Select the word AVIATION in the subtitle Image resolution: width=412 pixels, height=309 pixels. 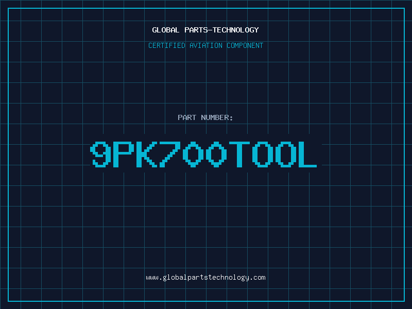coord(207,45)
